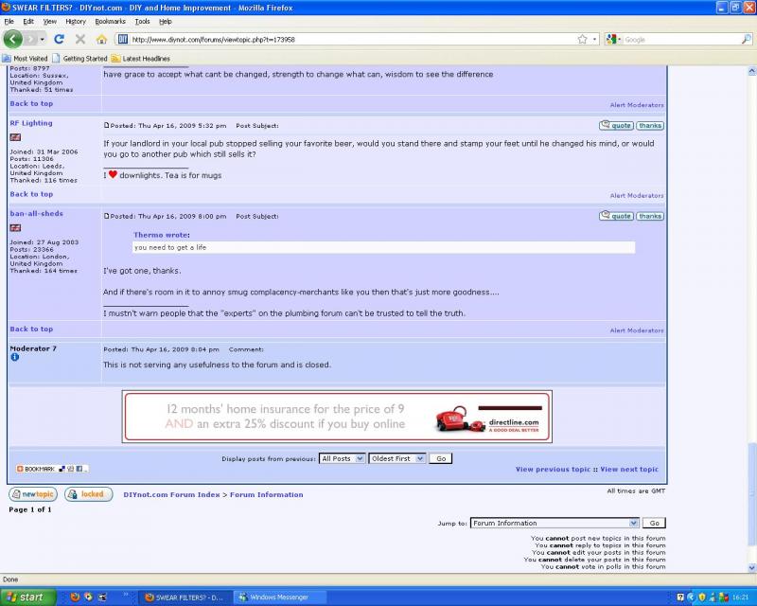The width and height of the screenshot is (757, 606).
Task: Click the Moderator 7 info icon
Action: (x=14, y=357)
